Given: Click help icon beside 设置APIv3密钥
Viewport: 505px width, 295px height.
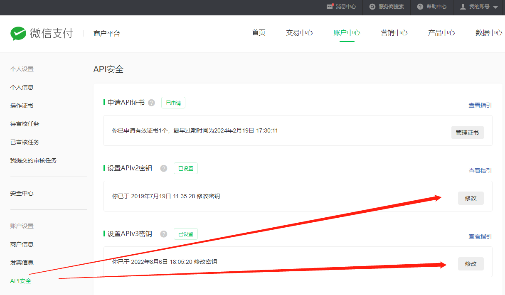Looking at the screenshot, I should pos(164,234).
